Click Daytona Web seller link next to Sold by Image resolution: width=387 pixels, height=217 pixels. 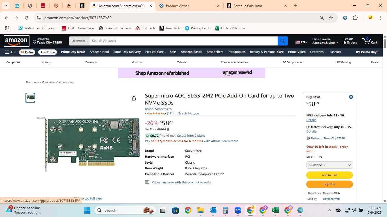click(331, 199)
